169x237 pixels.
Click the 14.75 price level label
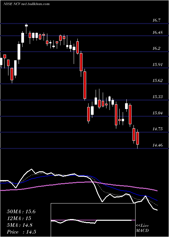coord(158,129)
